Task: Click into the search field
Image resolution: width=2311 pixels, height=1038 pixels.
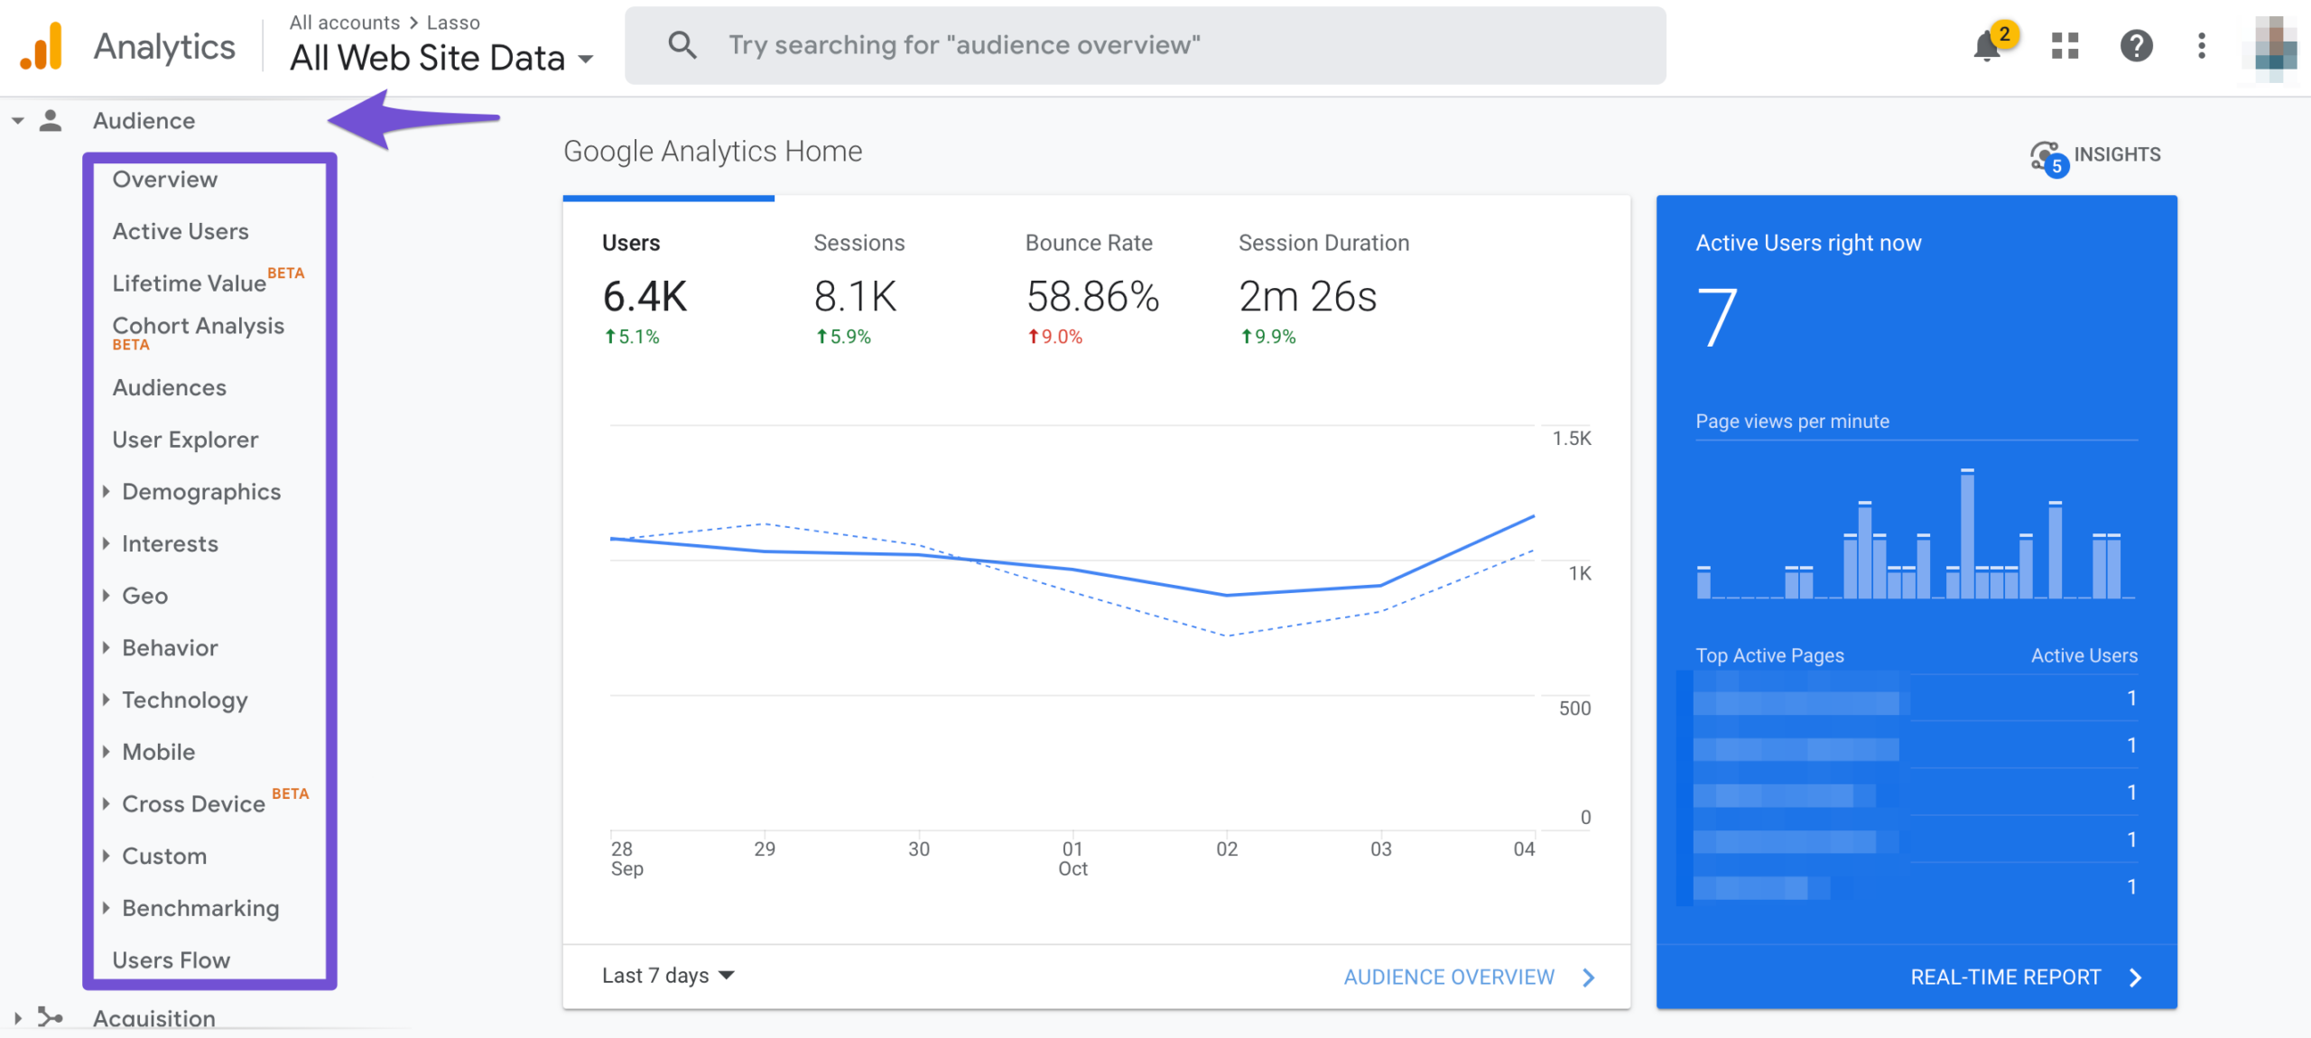Action: pos(1145,45)
